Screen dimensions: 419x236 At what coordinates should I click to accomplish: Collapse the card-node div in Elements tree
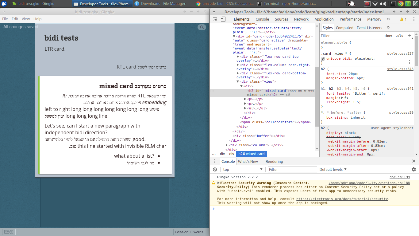point(234,36)
